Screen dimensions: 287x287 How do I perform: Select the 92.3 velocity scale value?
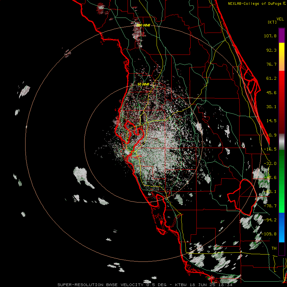pyautogui.click(x=271, y=50)
